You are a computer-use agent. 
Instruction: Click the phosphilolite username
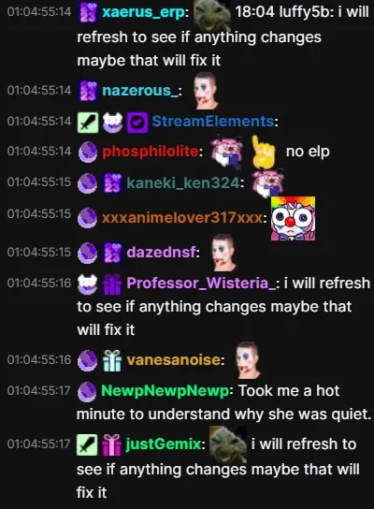click(151, 152)
